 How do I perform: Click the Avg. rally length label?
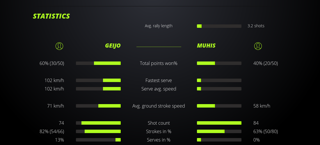pos(159,26)
